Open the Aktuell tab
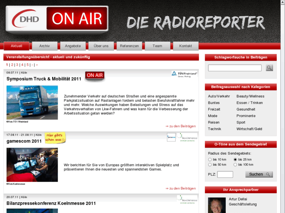 [x=16, y=46]
